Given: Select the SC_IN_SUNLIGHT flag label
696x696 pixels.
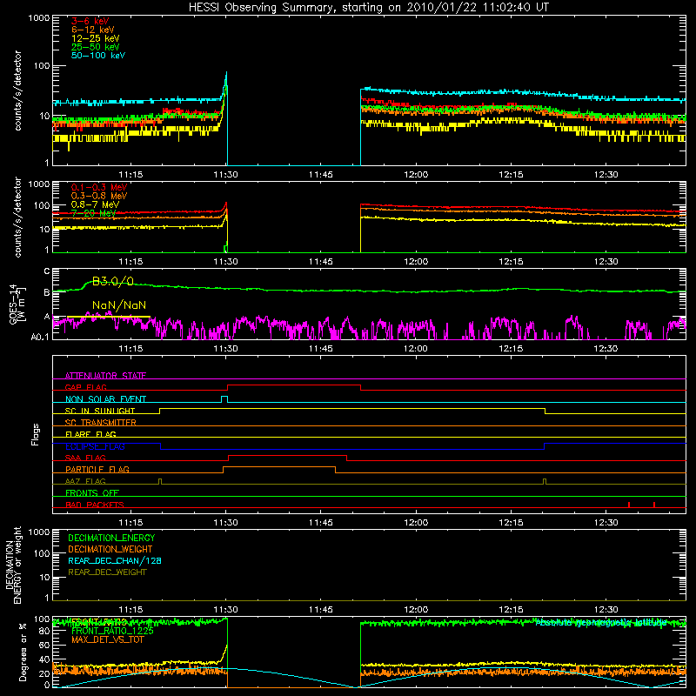Looking at the screenshot, I should [x=100, y=411].
